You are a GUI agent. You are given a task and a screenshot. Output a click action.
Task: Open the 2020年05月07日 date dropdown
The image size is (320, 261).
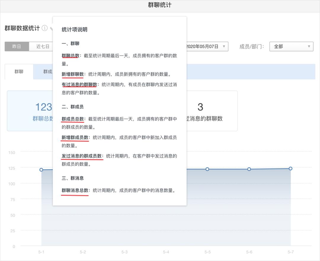click(x=207, y=47)
